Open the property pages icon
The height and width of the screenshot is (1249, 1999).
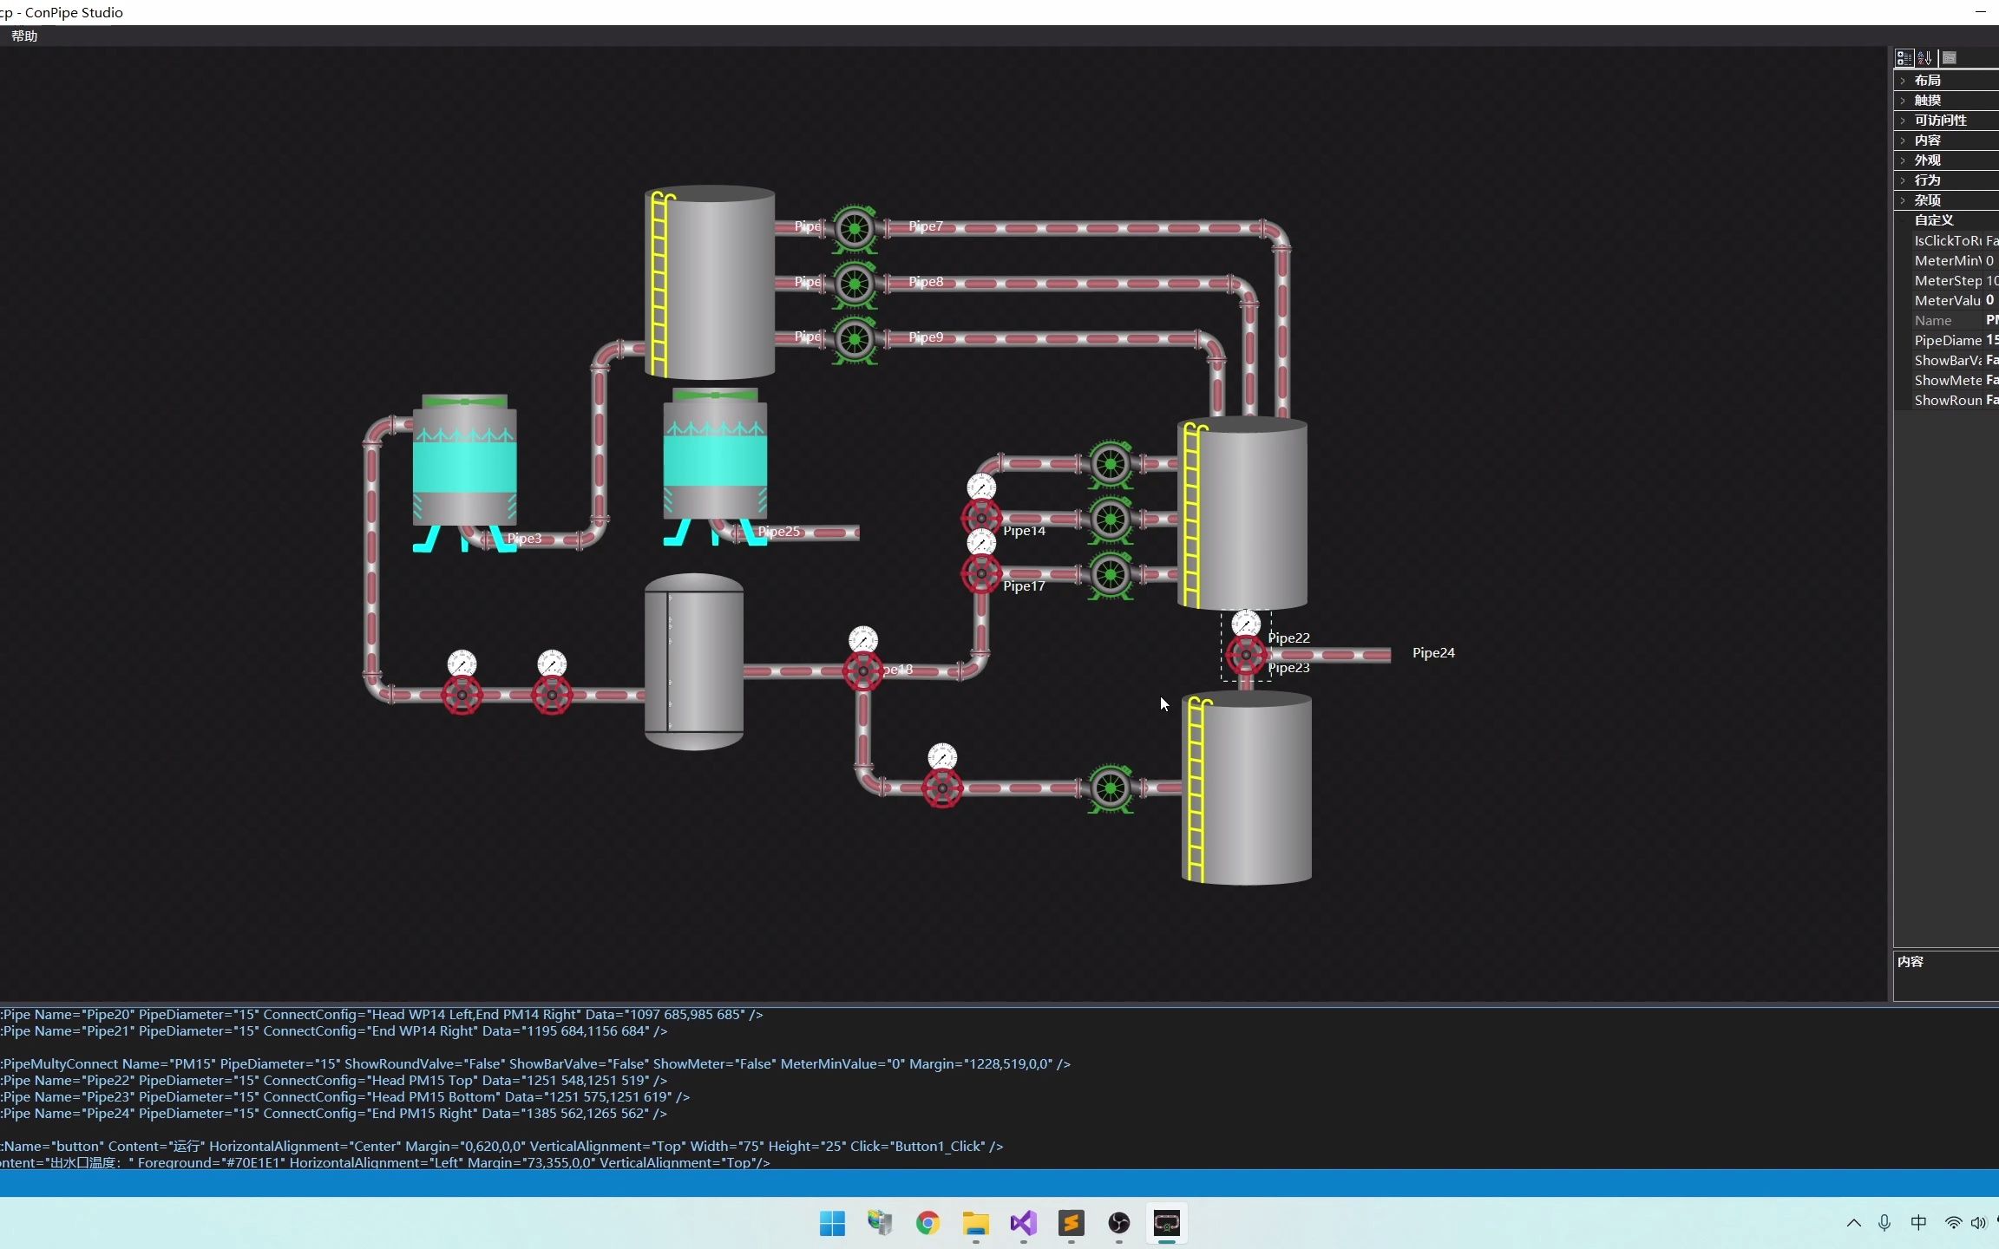(x=1950, y=58)
